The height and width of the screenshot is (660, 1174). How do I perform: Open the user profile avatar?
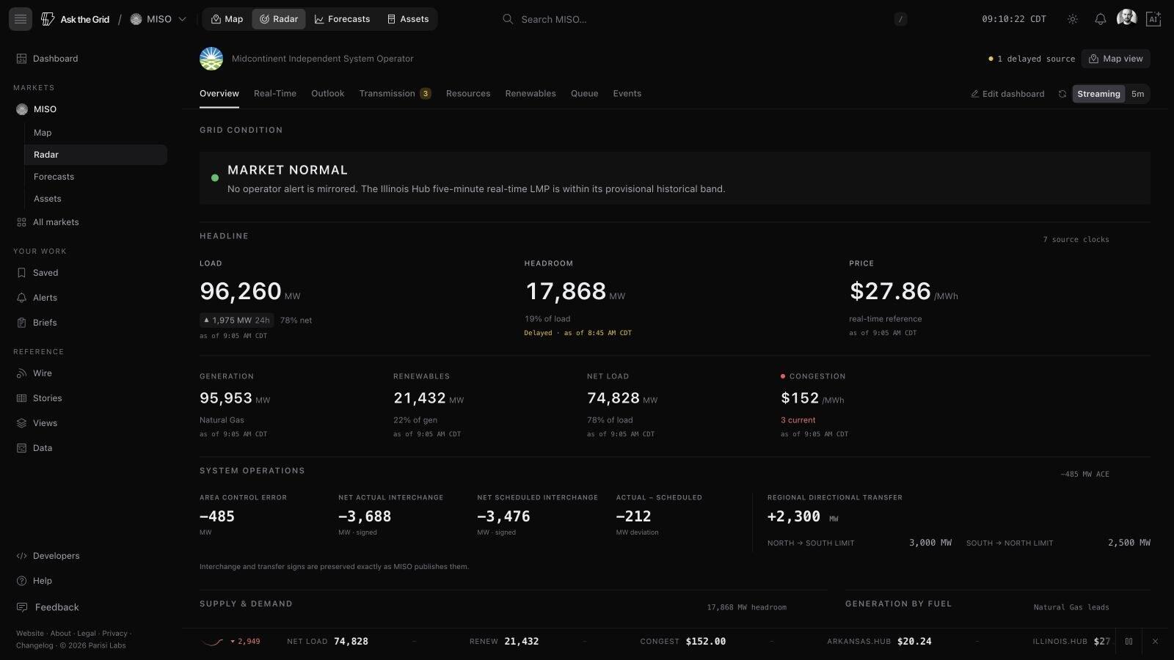(x=1126, y=18)
